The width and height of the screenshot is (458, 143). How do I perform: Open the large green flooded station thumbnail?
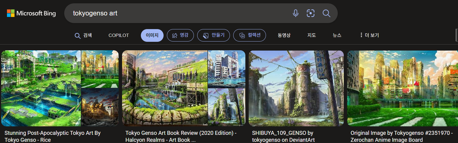41,88
